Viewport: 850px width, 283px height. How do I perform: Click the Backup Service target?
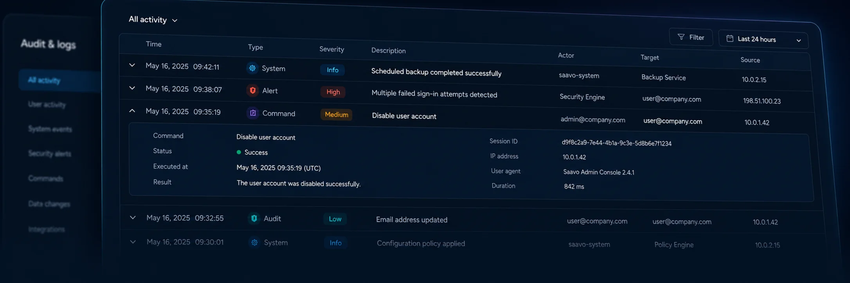click(x=664, y=78)
